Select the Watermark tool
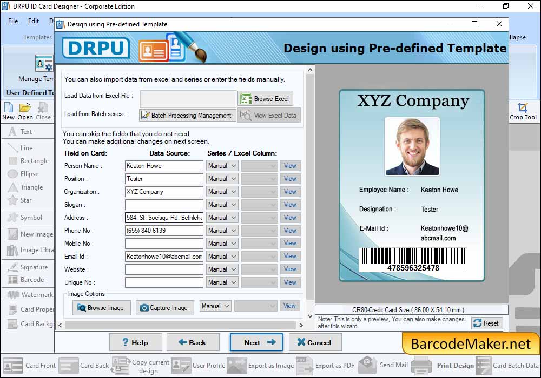 tap(30, 295)
